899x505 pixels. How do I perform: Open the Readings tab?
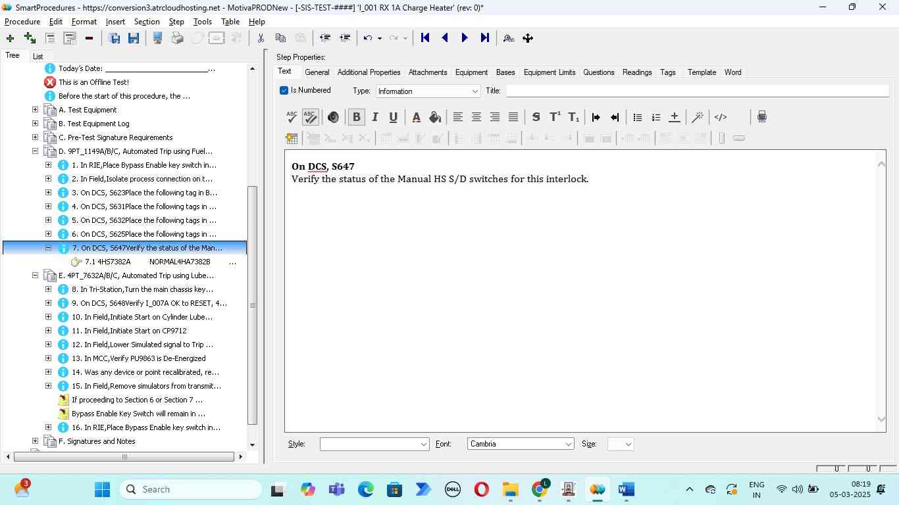(637, 72)
